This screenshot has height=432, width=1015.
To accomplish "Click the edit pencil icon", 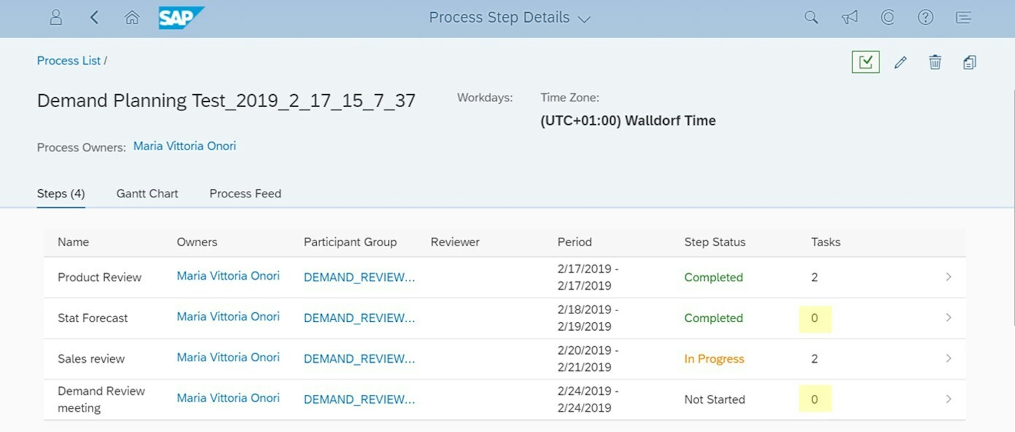I will [x=902, y=62].
